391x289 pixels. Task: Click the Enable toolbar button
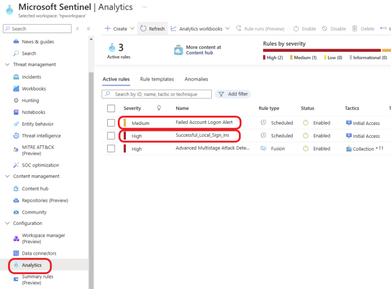click(x=305, y=29)
